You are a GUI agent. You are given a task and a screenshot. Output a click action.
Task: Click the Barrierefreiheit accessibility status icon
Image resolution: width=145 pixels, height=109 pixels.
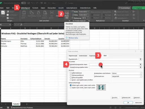pos(12,108)
